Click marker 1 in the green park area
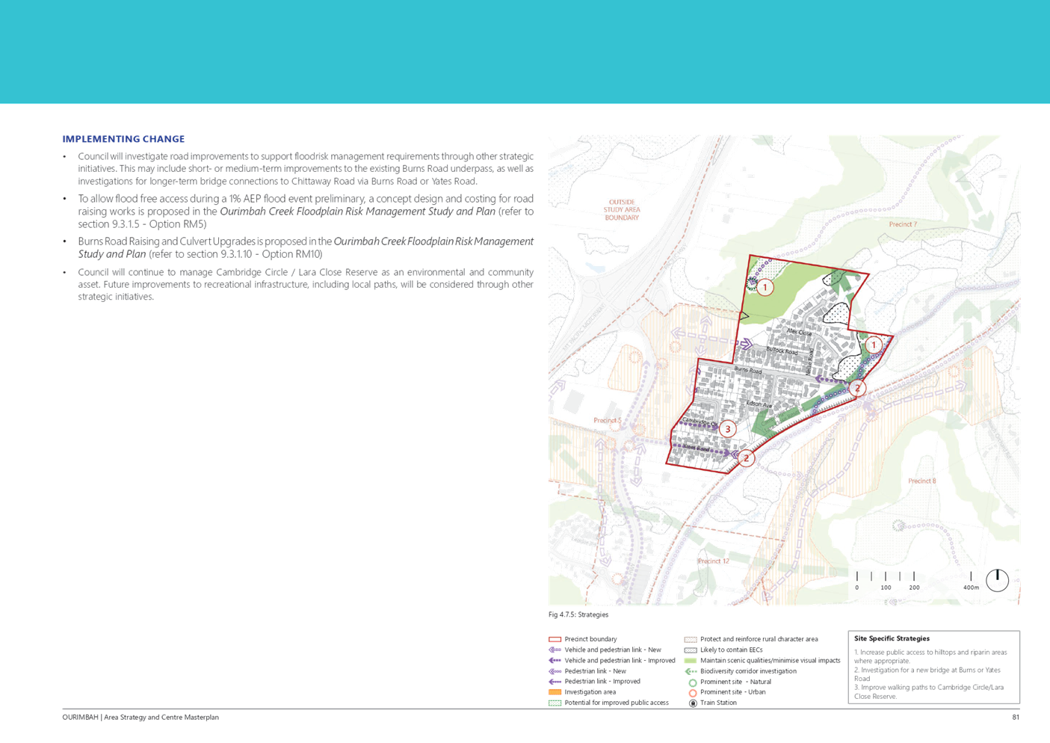 pyautogui.click(x=765, y=287)
